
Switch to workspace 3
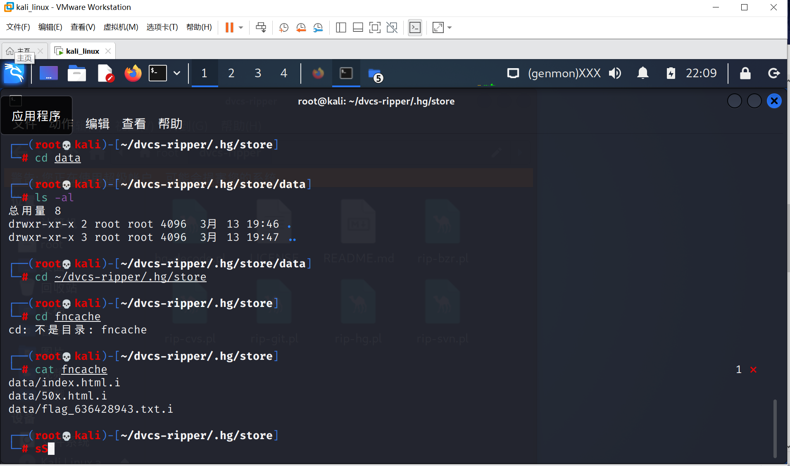click(258, 74)
